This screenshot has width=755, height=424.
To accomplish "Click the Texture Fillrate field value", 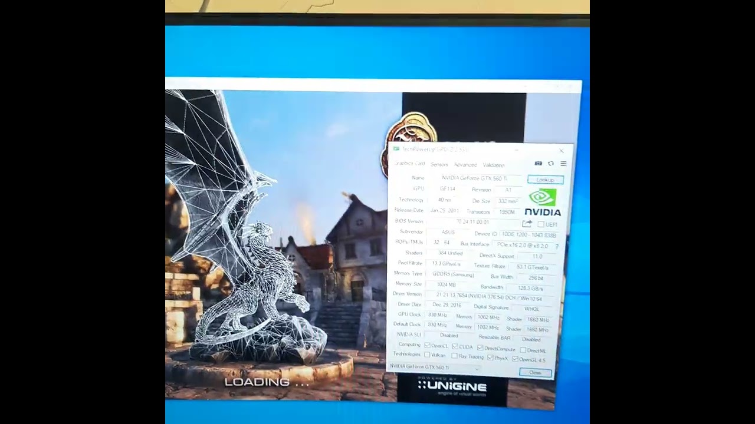I will 532,267.
